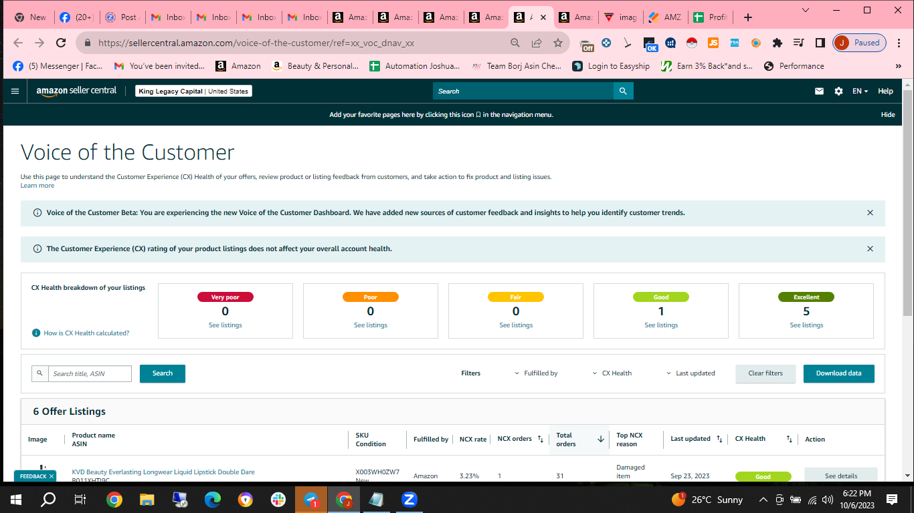Sort the table by Last updated column
Screen dimensions: 914x513
tap(719, 439)
